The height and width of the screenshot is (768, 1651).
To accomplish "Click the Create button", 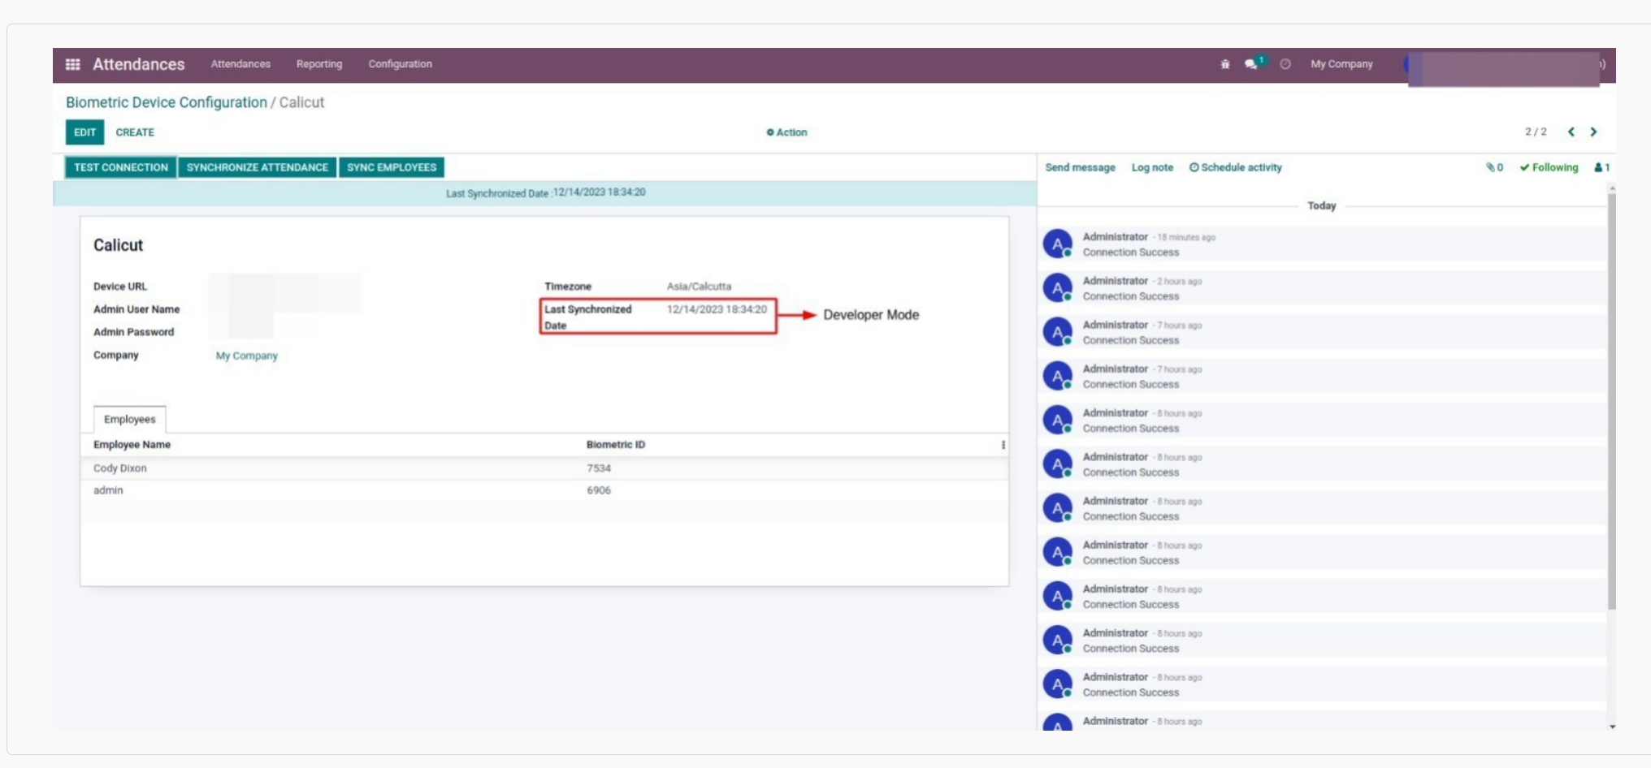I will click(x=135, y=132).
